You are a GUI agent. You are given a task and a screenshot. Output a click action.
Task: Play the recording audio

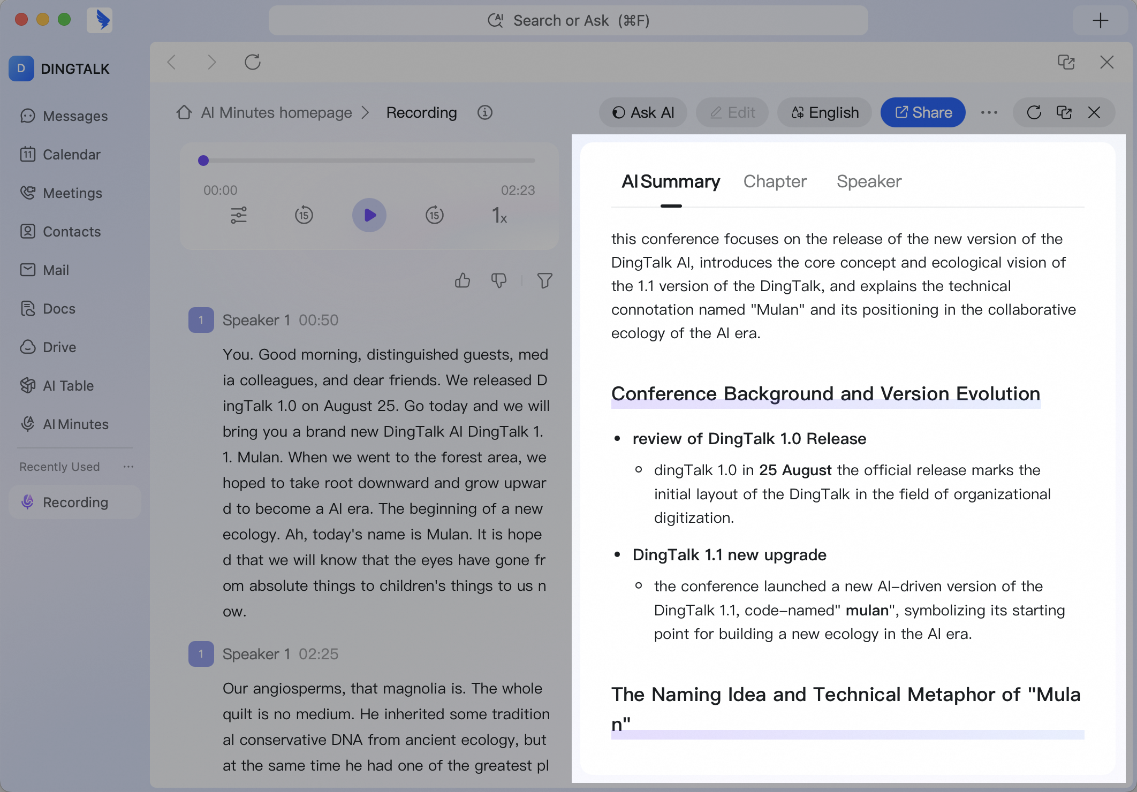tap(369, 215)
